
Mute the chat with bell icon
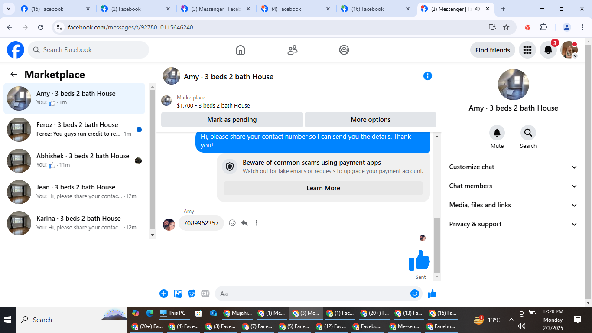(x=497, y=133)
